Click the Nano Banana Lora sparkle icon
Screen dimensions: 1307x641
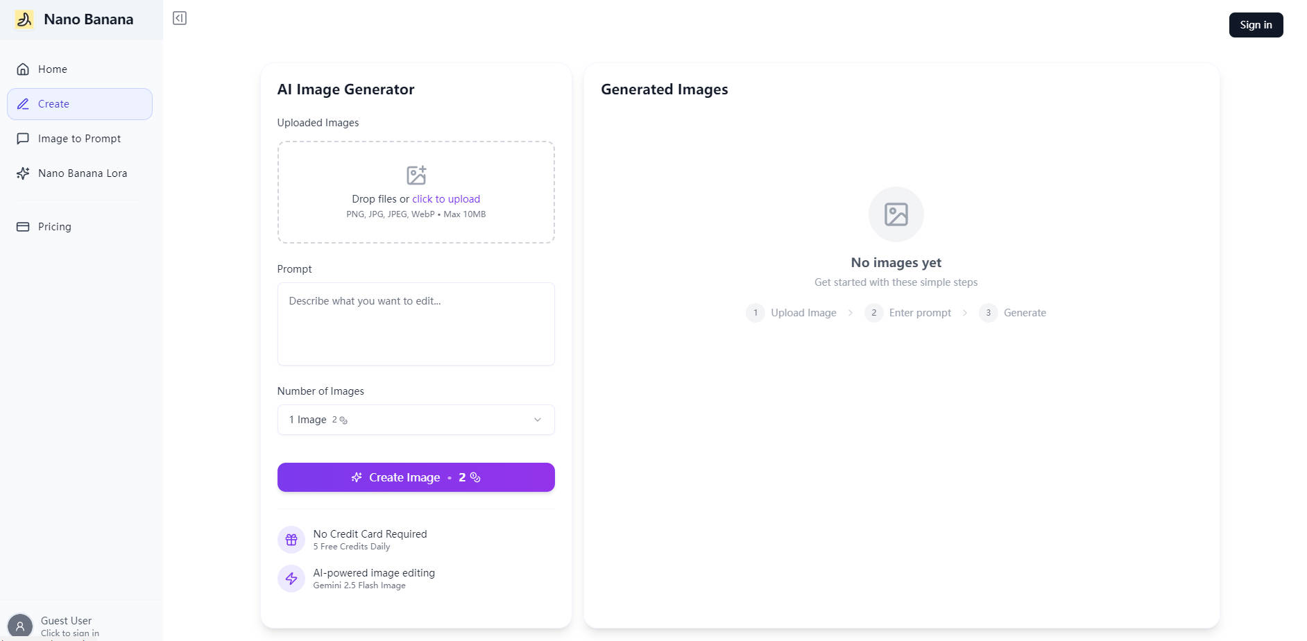(x=23, y=173)
